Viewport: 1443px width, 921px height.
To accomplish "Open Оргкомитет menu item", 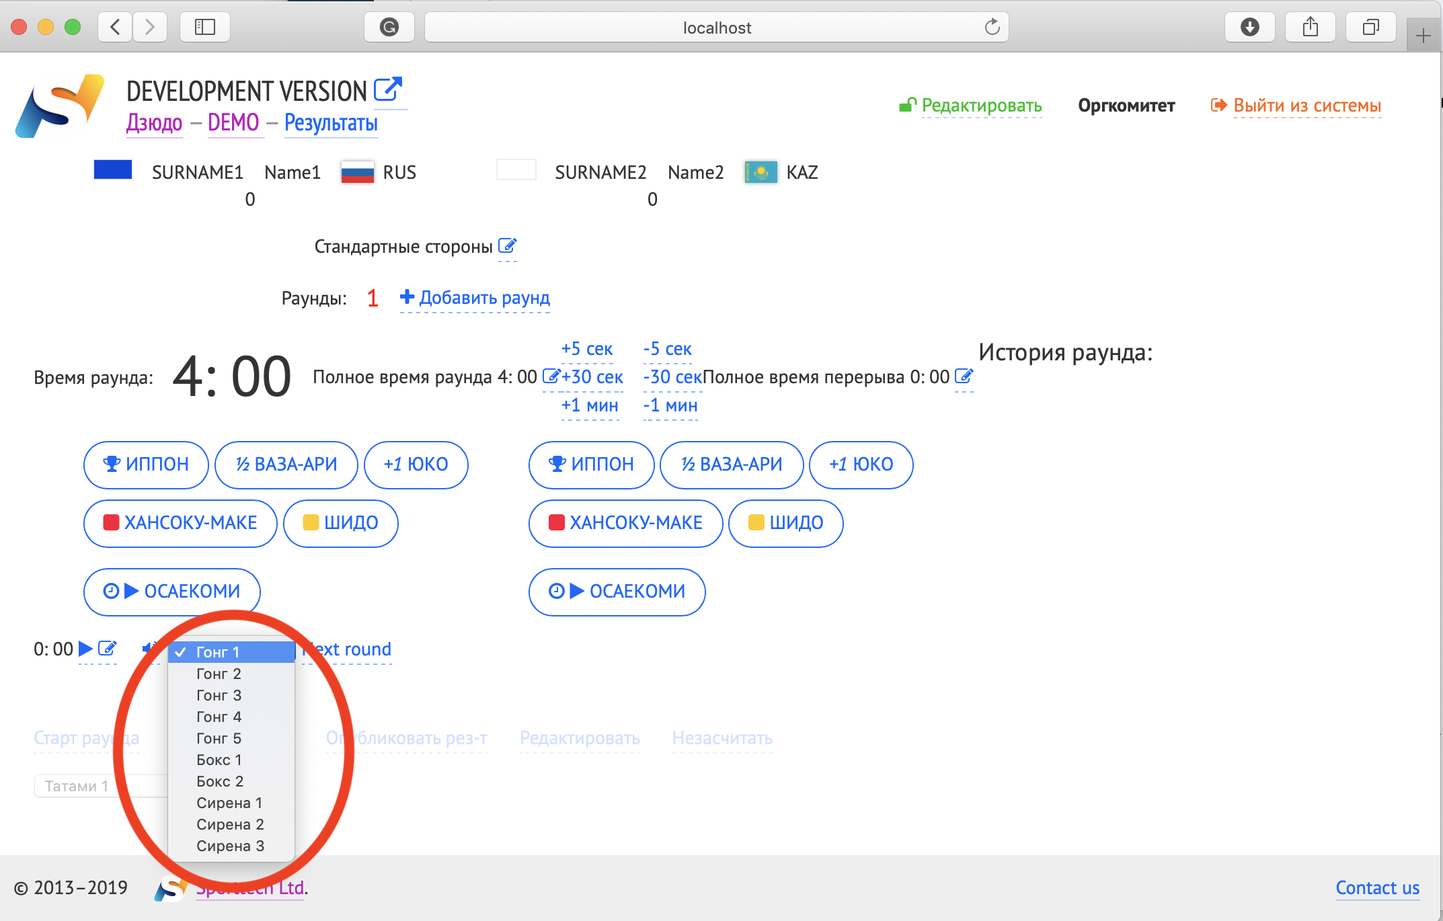I will click(1126, 106).
